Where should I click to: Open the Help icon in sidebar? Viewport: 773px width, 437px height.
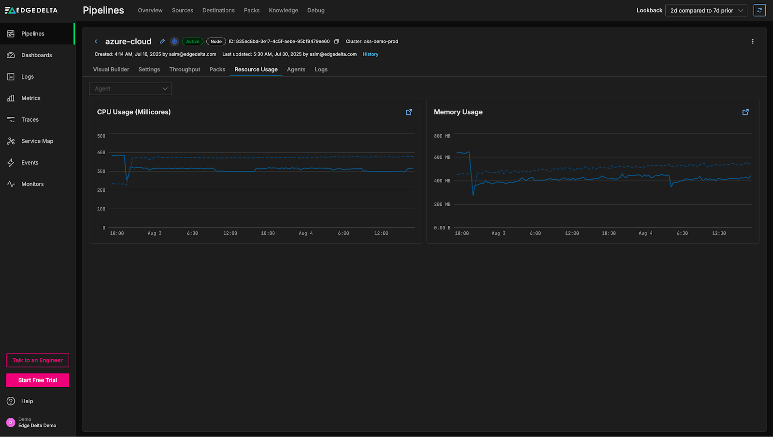[x=11, y=401]
